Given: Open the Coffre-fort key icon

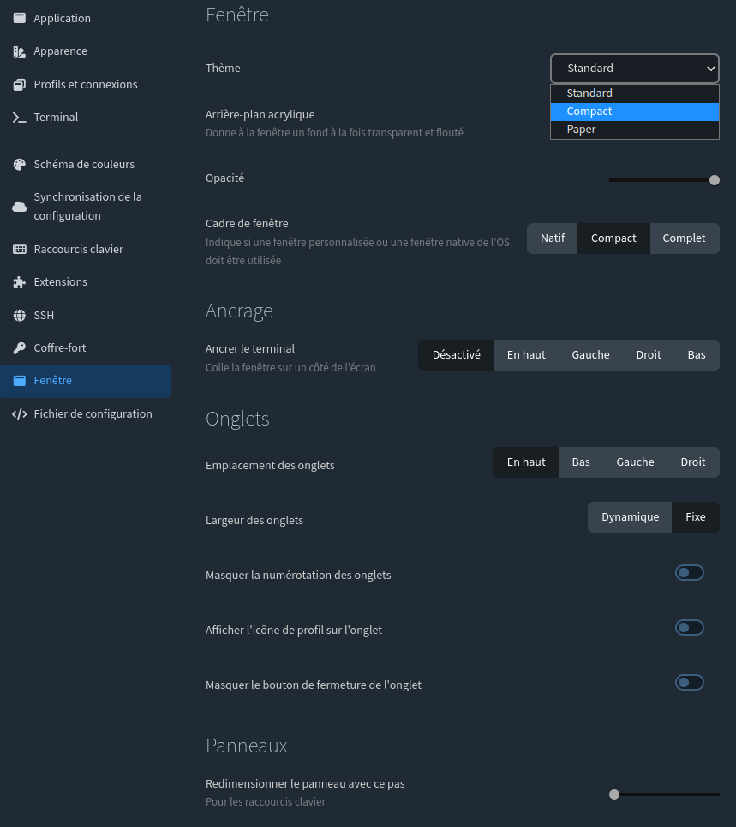Looking at the screenshot, I should [x=19, y=348].
